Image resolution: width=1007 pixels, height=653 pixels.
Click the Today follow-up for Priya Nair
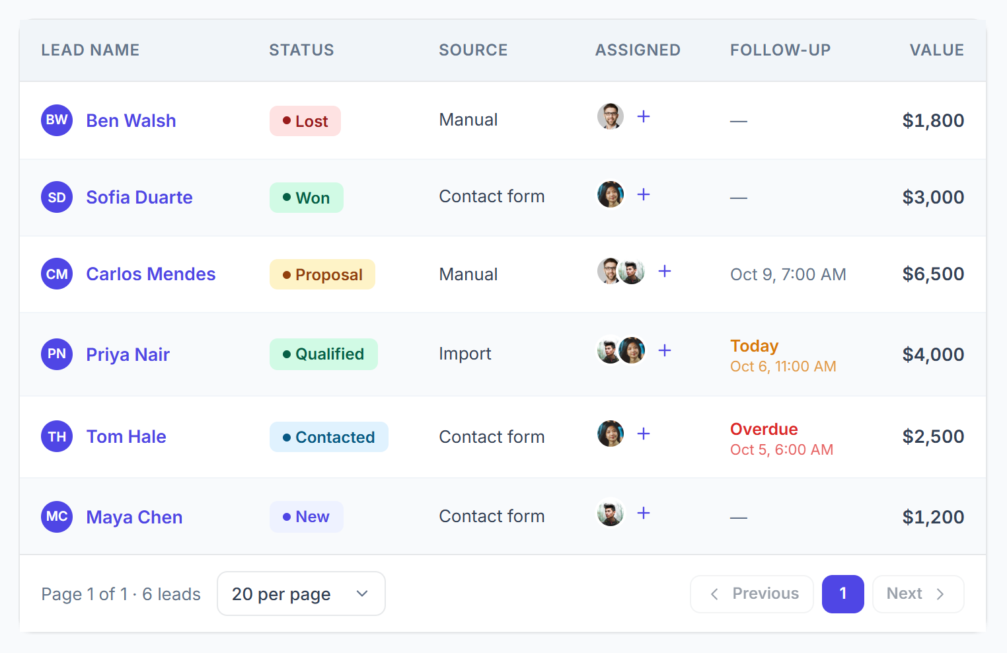tap(783, 356)
